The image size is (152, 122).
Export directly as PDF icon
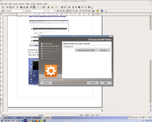[21, 7]
